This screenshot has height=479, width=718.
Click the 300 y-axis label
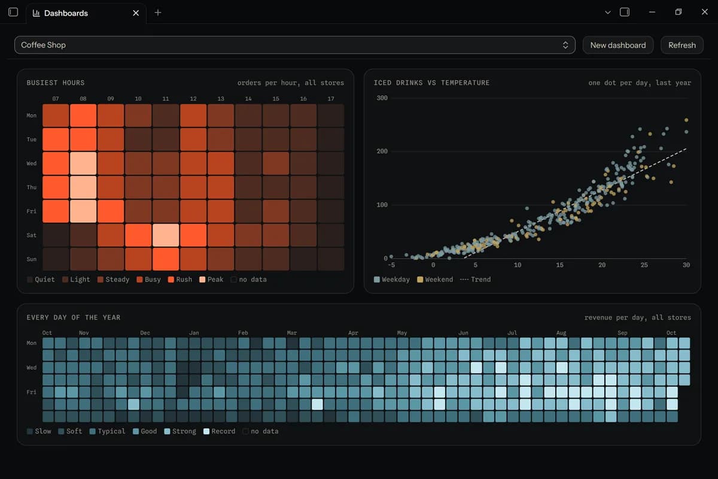click(382, 98)
